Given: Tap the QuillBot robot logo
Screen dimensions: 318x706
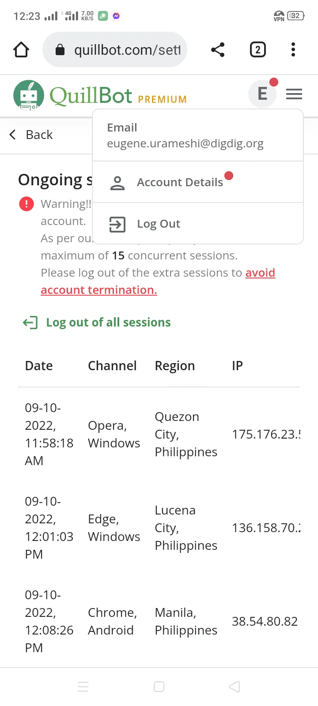Looking at the screenshot, I should pyautogui.click(x=29, y=95).
